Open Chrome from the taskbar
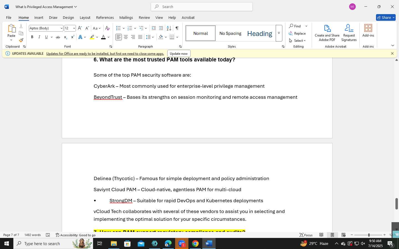 coord(195,243)
